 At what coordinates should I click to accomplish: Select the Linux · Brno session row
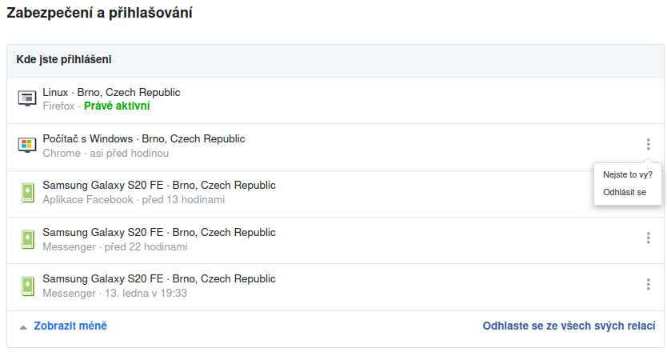pos(335,100)
